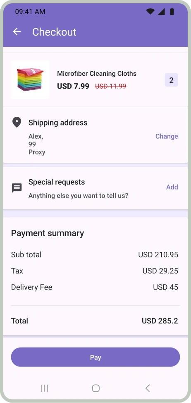Tap the battery status icon
This screenshot has height=403, width=191.
point(172,12)
